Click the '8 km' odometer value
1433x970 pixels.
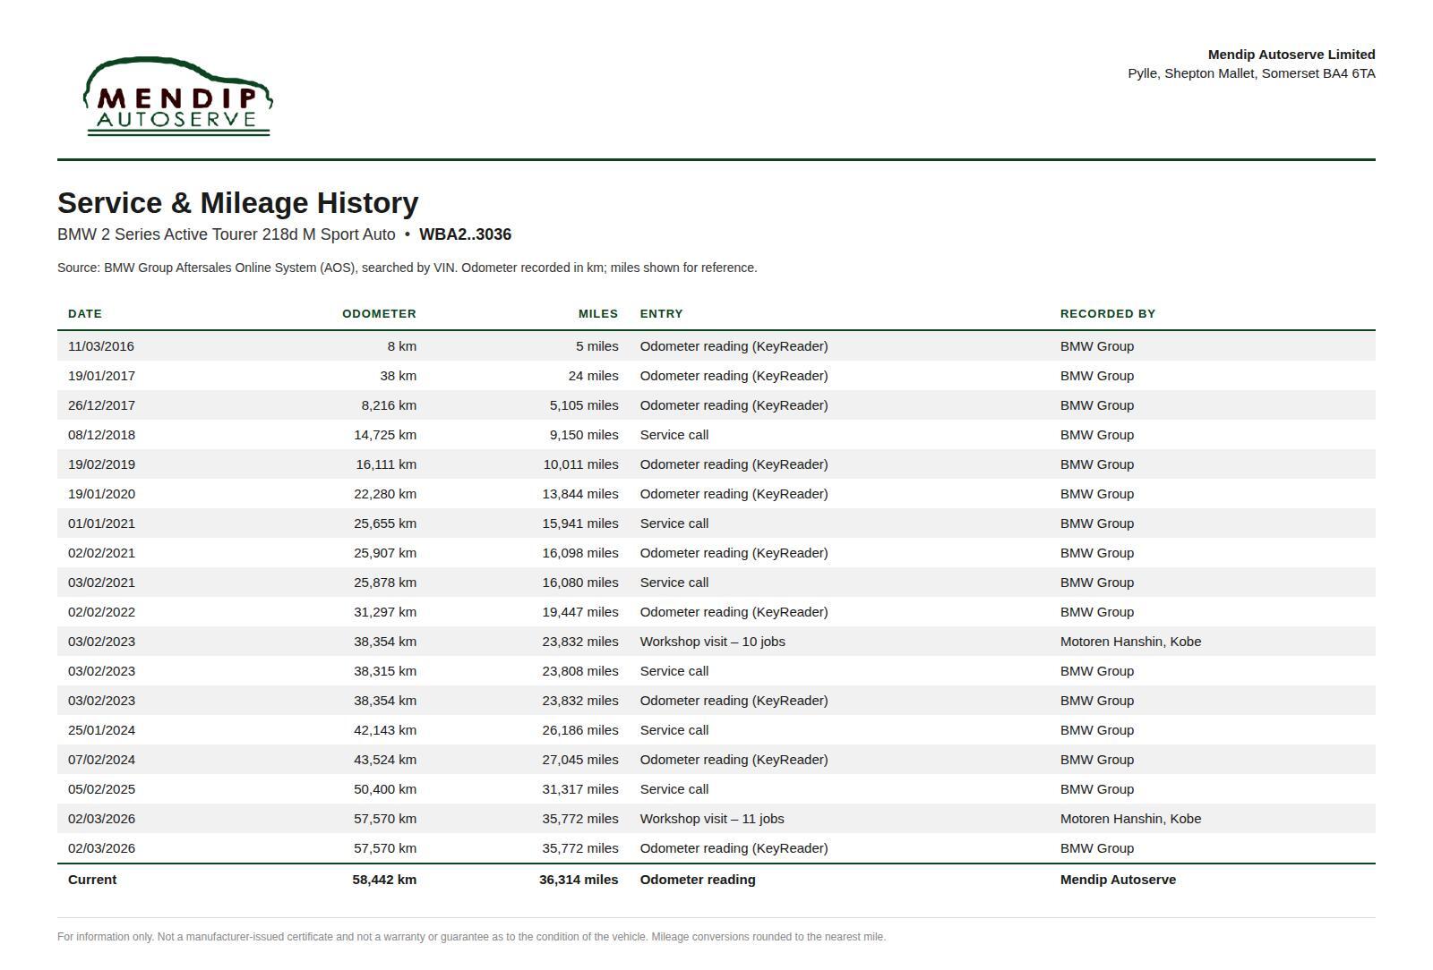click(402, 346)
